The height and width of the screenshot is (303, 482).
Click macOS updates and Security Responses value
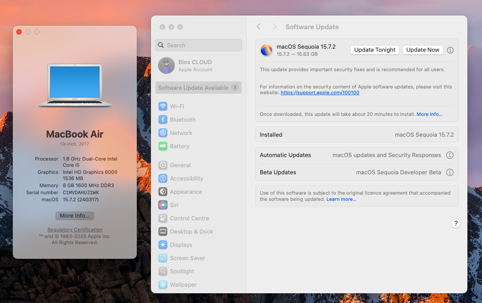(x=387, y=155)
